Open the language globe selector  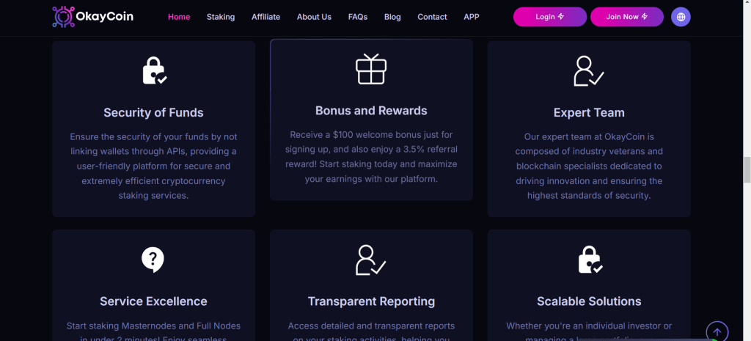pos(681,17)
